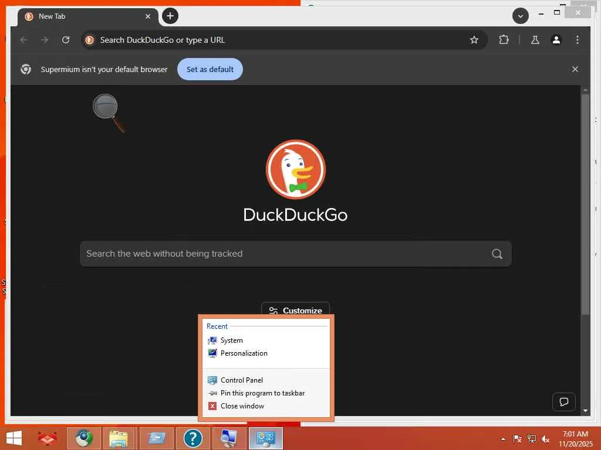The image size is (601, 450).
Task: Open the Help question mark taskbar icon
Action: 193,438
